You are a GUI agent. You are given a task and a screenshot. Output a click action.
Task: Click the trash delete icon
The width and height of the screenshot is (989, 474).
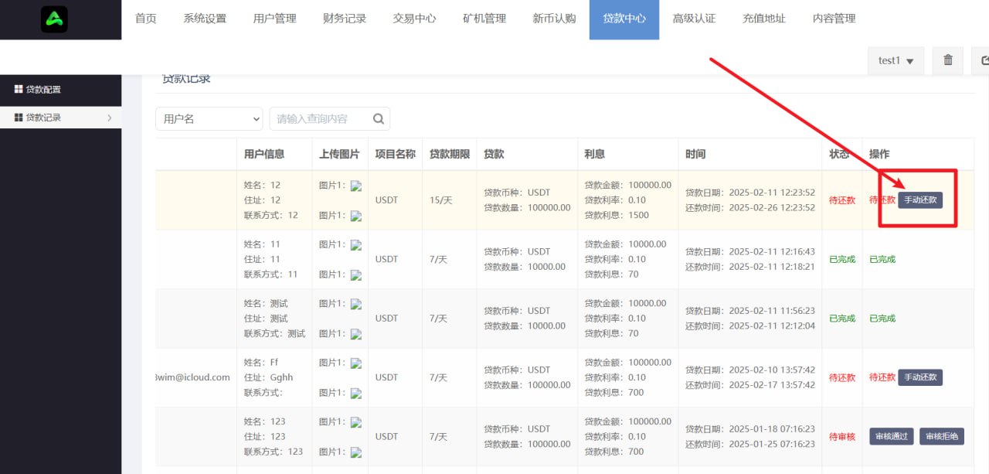click(x=948, y=60)
